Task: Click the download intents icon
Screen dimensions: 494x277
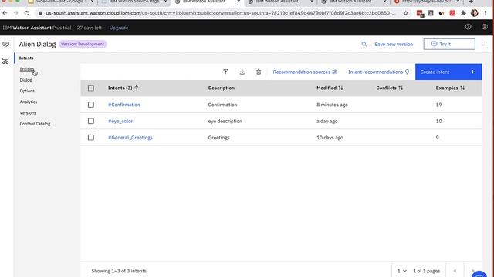Action: click(242, 72)
